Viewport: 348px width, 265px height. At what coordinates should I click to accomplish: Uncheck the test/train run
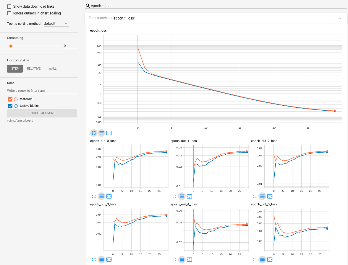10,99
